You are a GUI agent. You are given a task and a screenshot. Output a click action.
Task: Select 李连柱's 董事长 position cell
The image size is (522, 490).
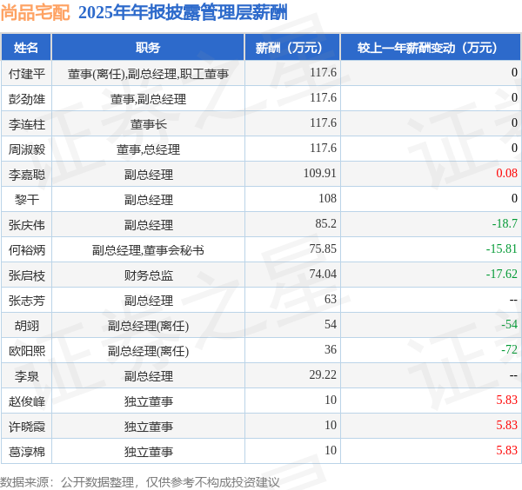click(148, 124)
